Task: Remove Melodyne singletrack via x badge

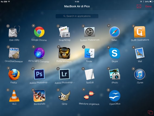Action: point(84,90)
